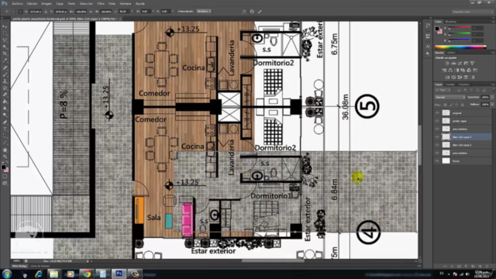Switch to the Canales tab

pos(449,84)
